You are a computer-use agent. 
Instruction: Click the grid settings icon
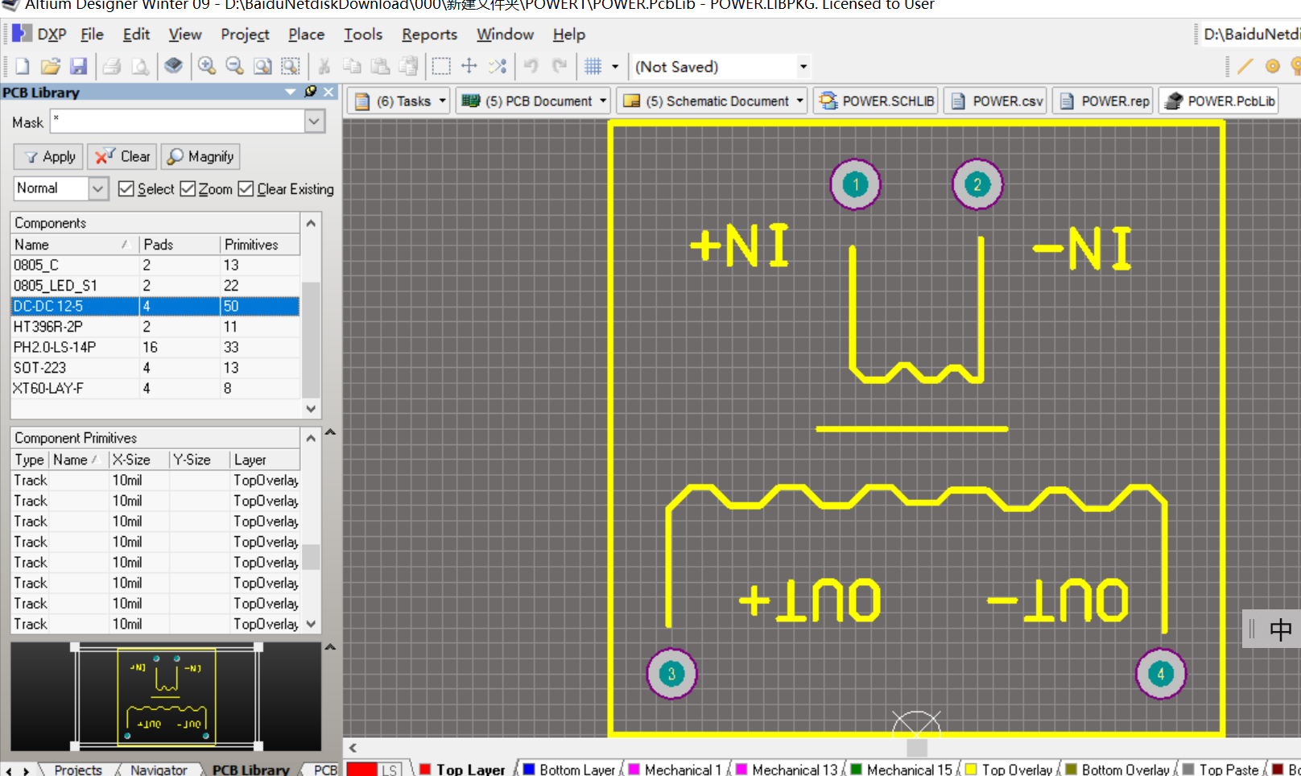[x=593, y=66]
